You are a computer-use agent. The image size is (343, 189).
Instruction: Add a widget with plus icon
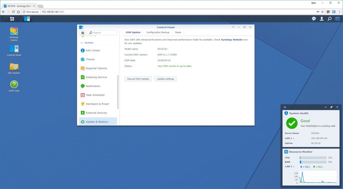coord(285,107)
